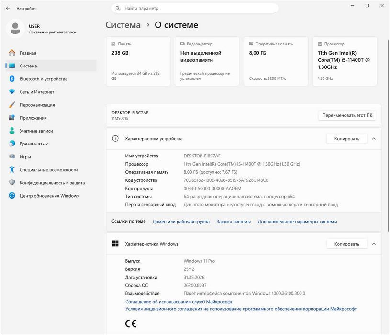
Task: Click the Код продукта value 00330-50000-00000-AAOEM
Action: (212, 188)
